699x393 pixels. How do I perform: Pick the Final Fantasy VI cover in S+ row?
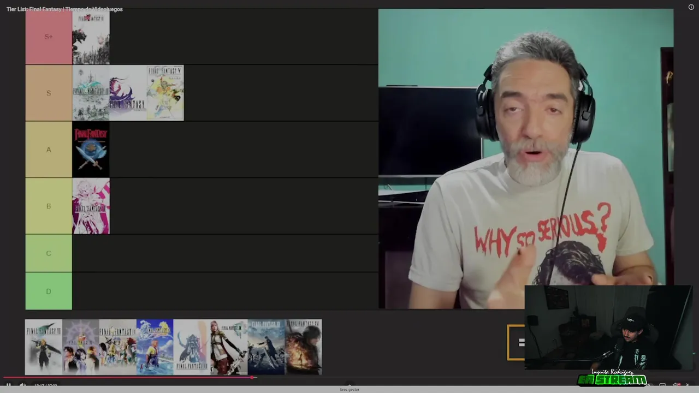pos(91,37)
